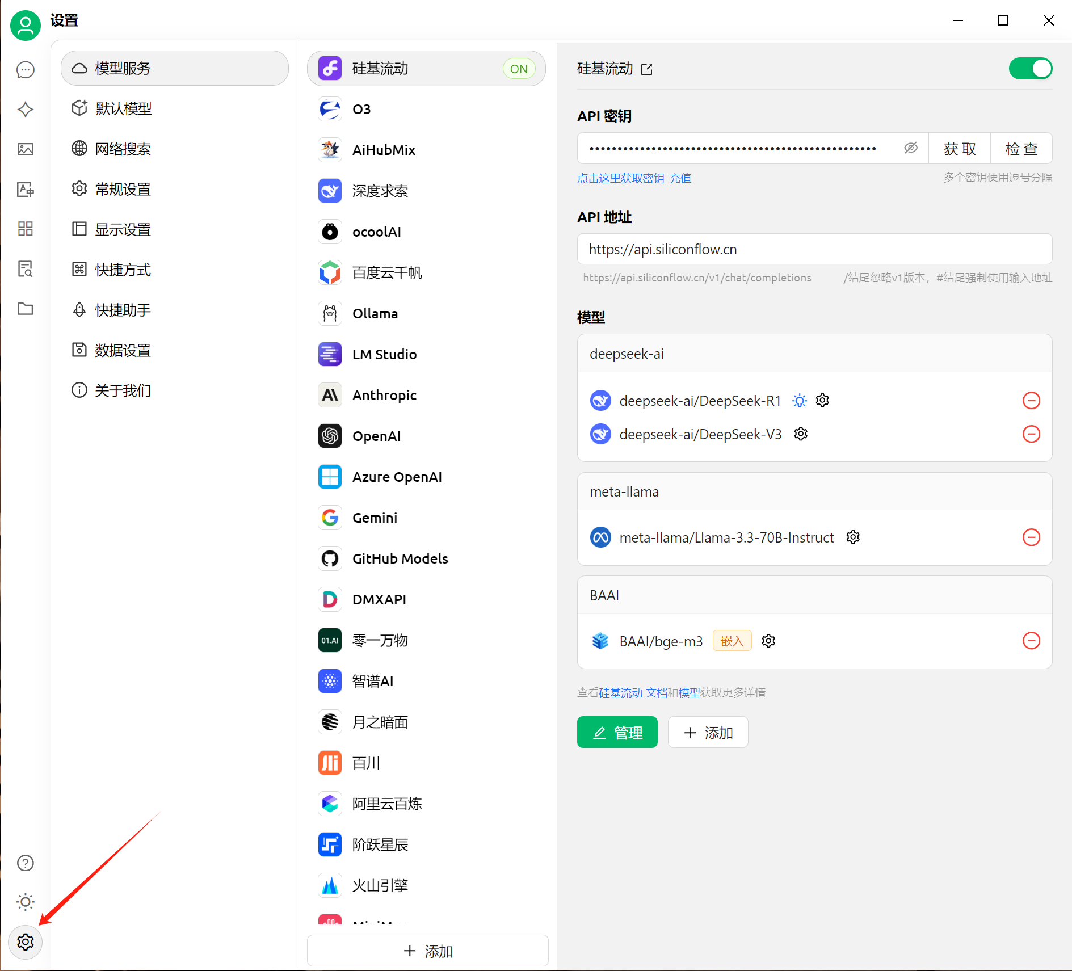The height and width of the screenshot is (971, 1072).
Task: Open settings gear for DeepSeek-V3 model
Action: (x=801, y=434)
